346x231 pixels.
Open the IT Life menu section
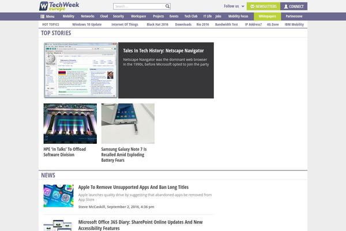tap(208, 16)
